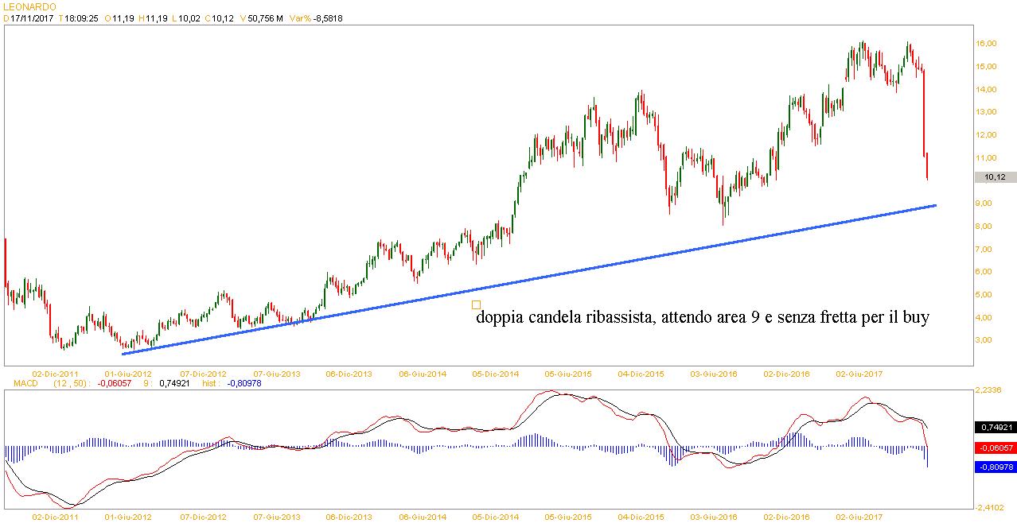This screenshot has height=531, width=1017.
Task: Click 02-Giu-2017 on the main time axis
Action: point(859,374)
